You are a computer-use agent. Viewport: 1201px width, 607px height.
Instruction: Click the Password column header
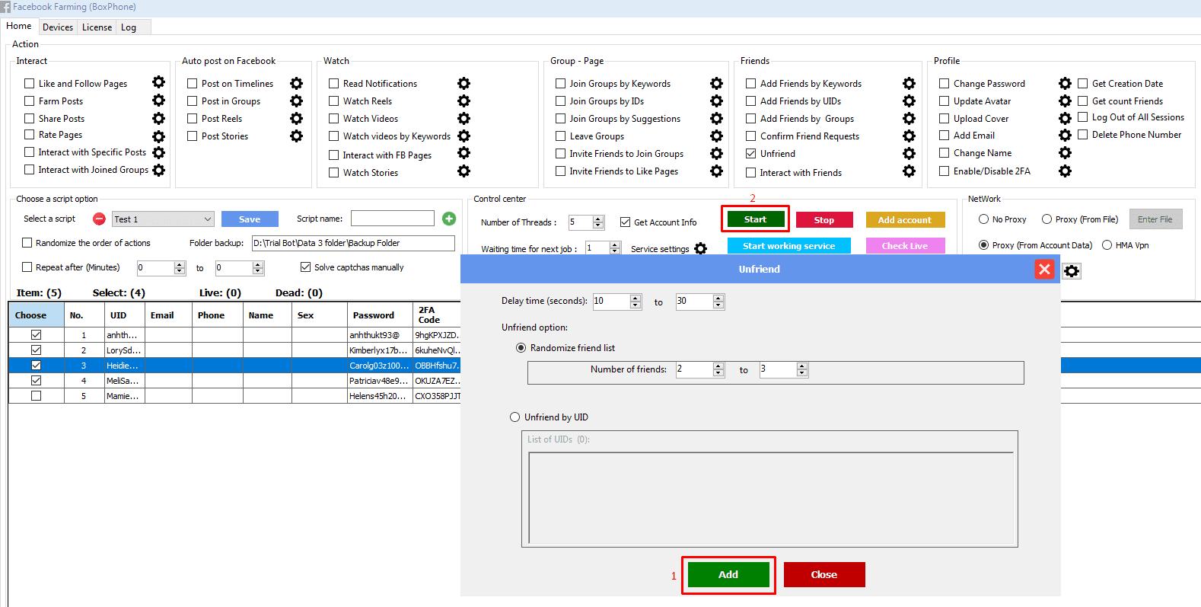click(380, 315)
